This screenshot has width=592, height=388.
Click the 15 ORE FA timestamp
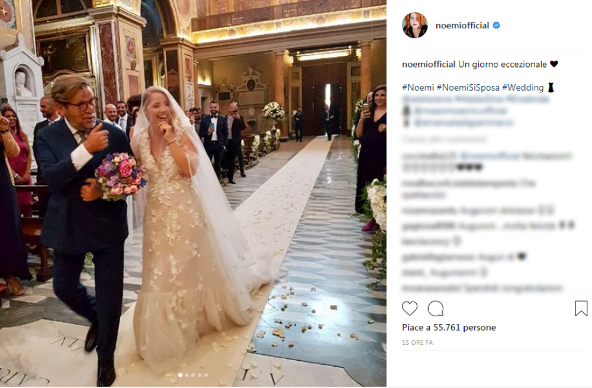tap(417, 342)
